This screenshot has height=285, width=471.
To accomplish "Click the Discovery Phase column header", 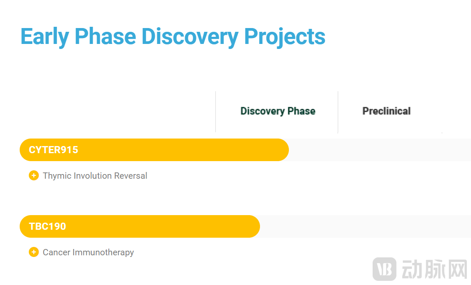I will pyautogui.click(x=278, y=111).
